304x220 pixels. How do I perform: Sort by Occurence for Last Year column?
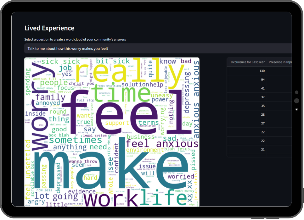(247, 62)
